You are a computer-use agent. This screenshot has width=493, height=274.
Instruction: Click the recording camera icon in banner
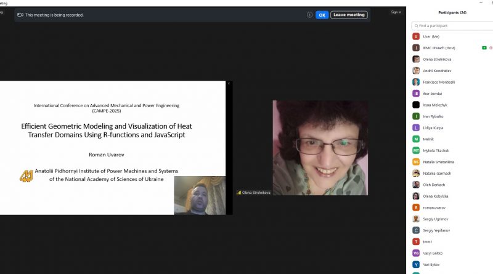[20, 15]
